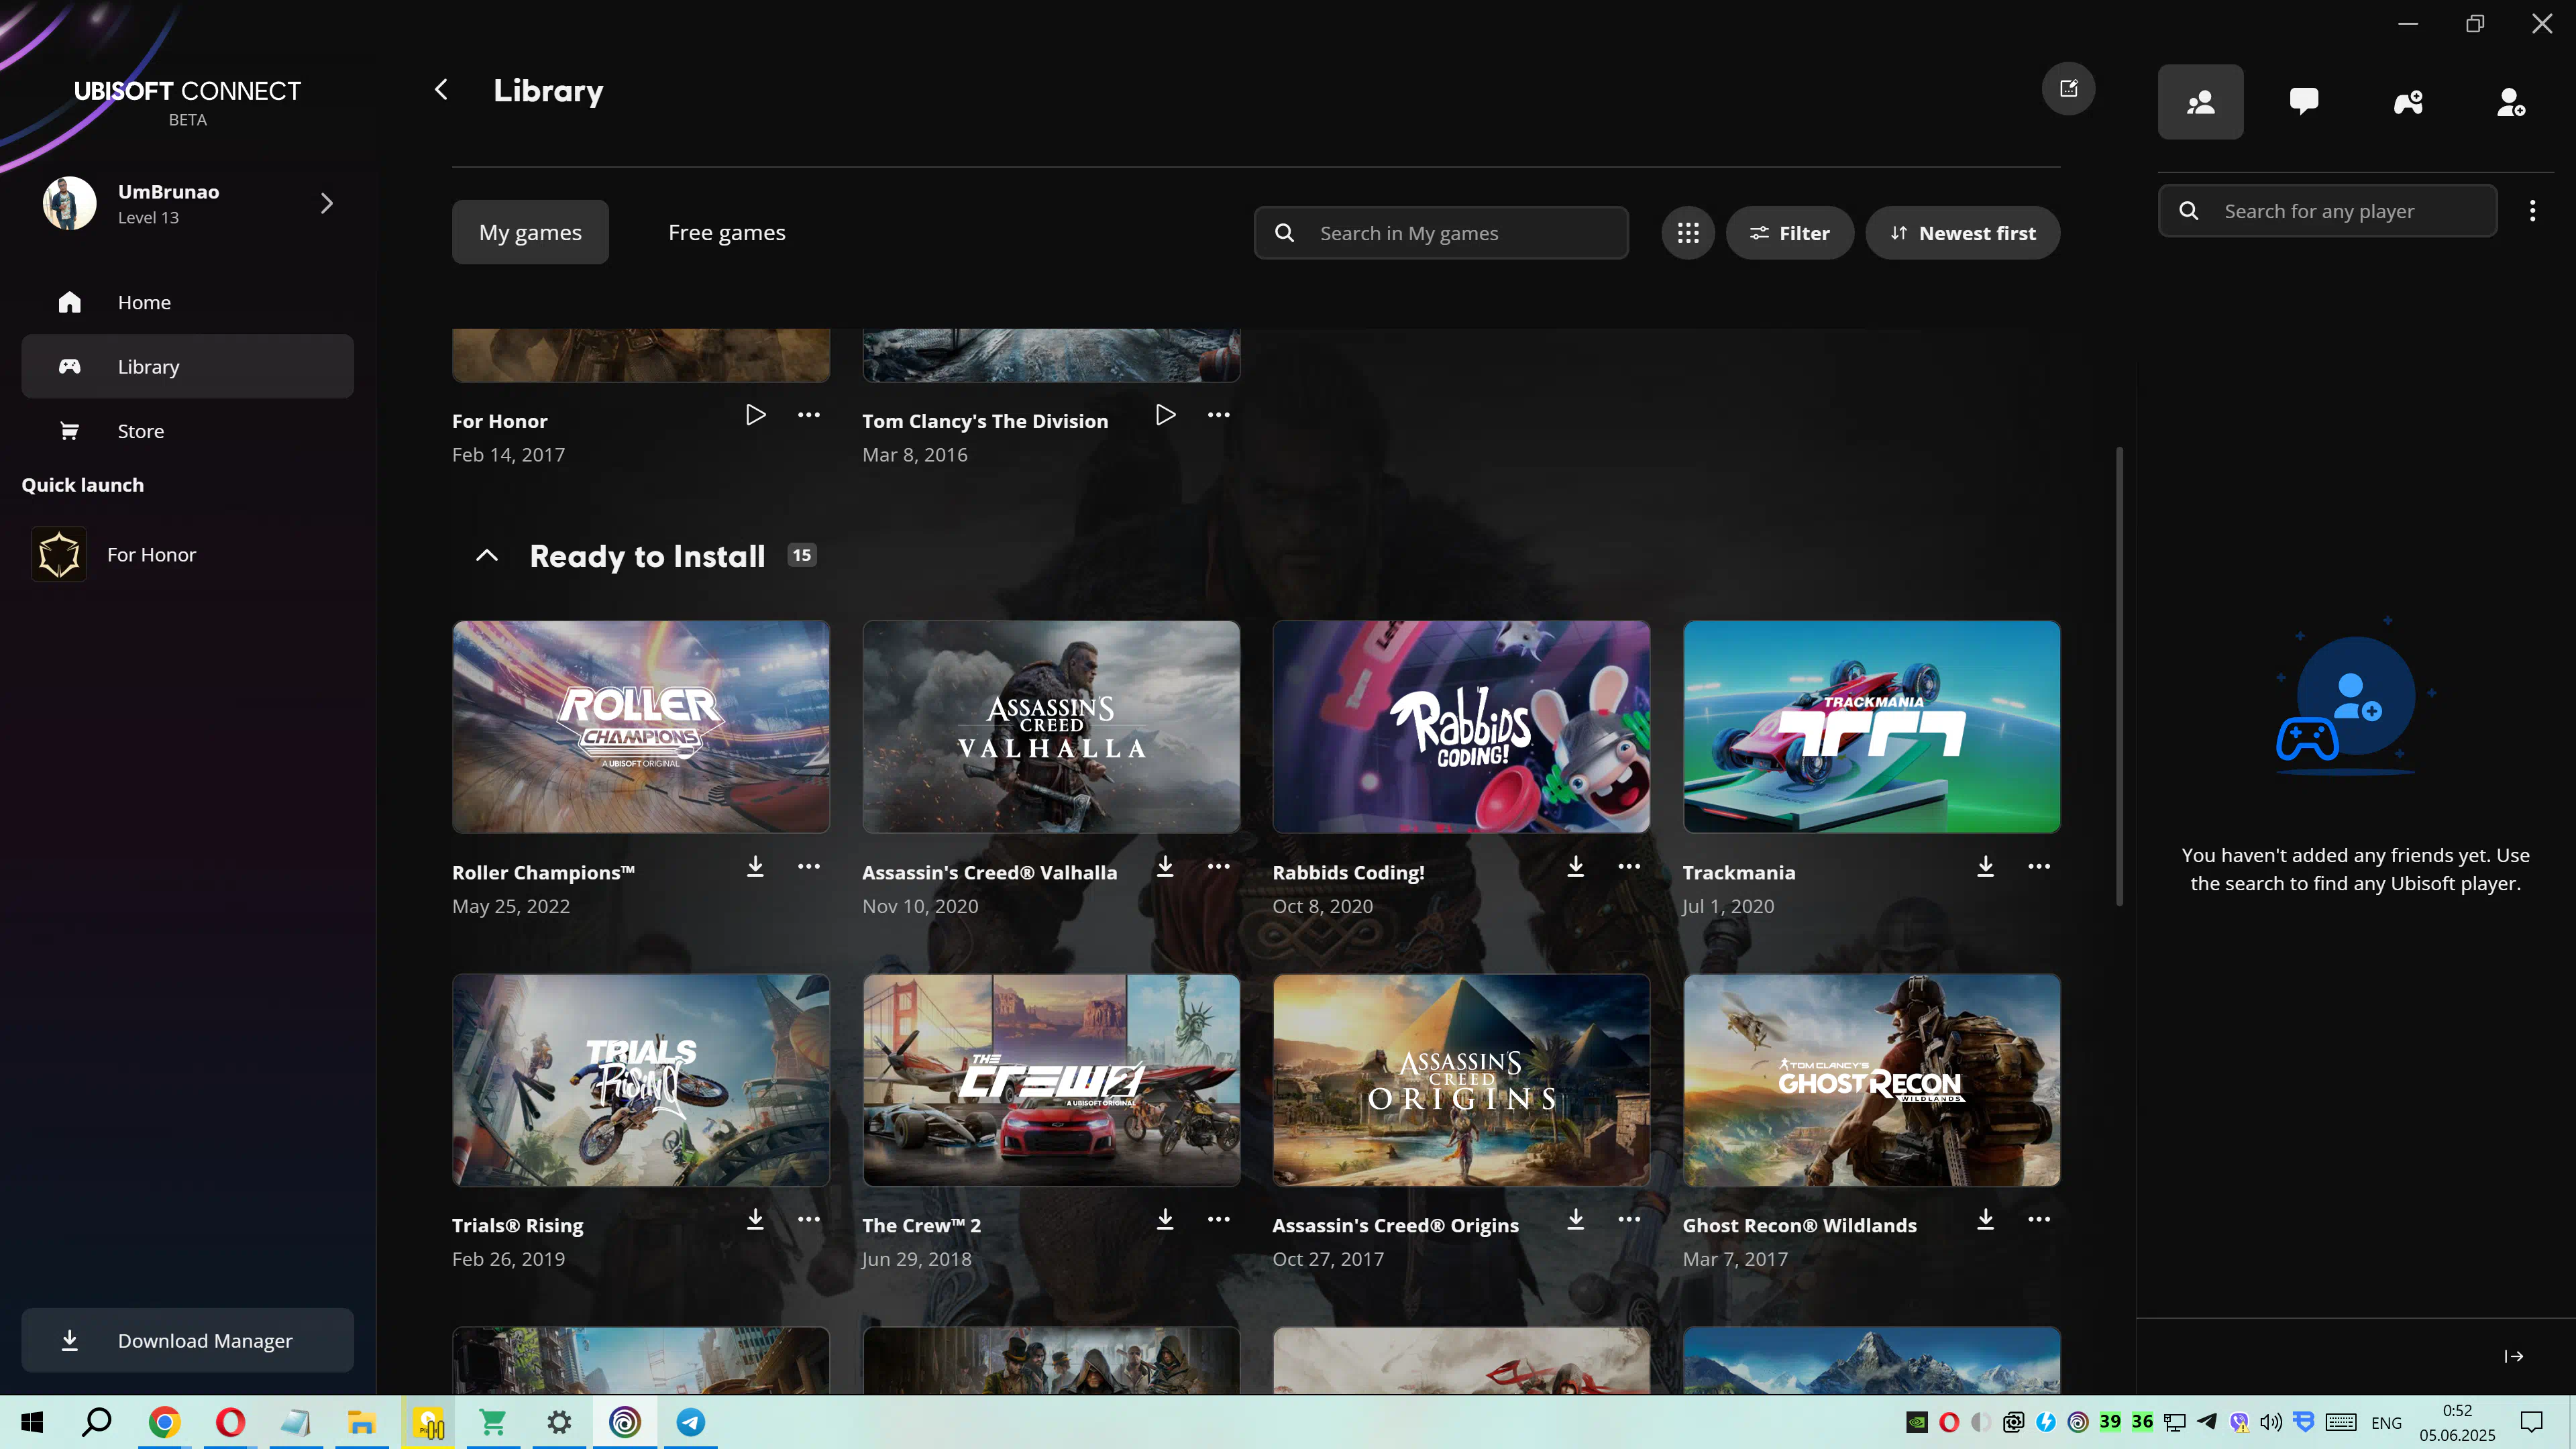Download The Crew 2
The width and height of the screenshot is (2576, 1449).
(x=1165, y=1219)
